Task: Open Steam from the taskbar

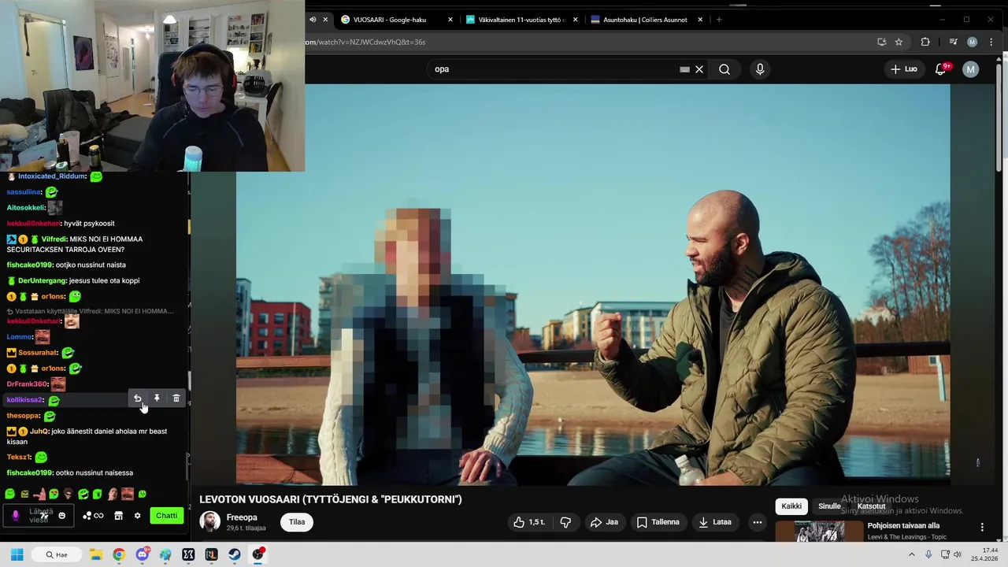Action: 235,554
